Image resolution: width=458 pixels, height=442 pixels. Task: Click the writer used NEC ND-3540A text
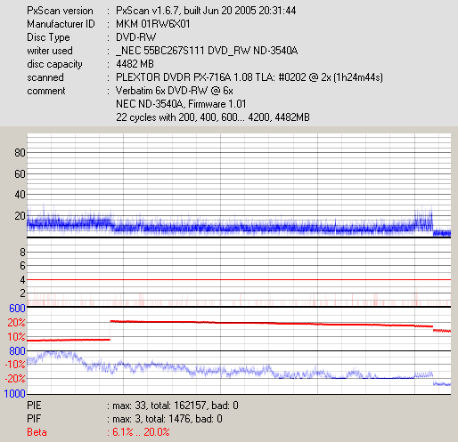[x=207, y=51]
